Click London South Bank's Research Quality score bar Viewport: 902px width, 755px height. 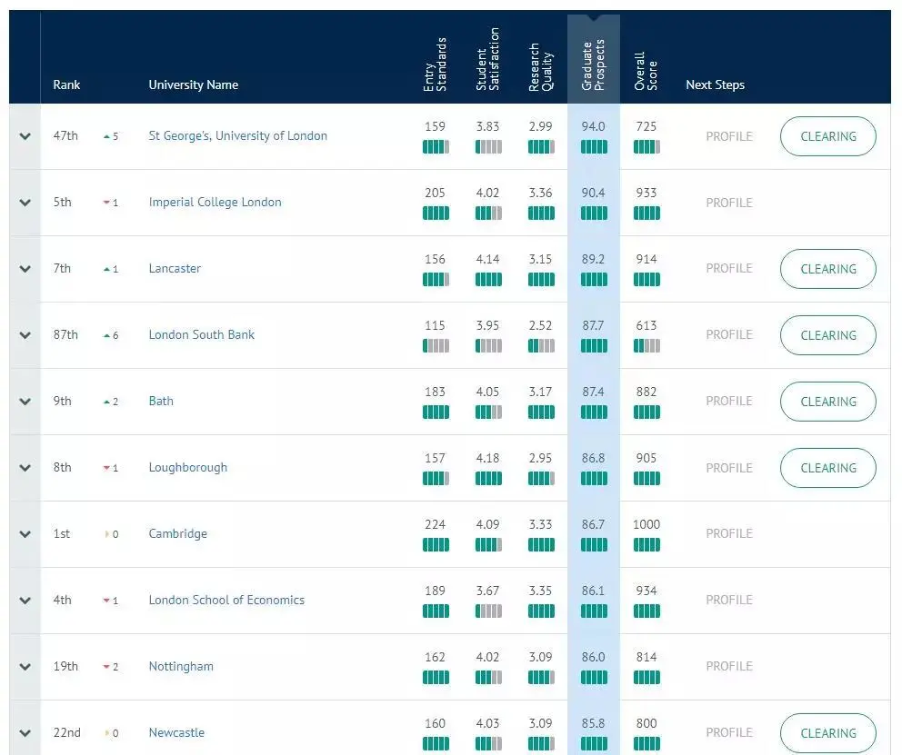coord(541,346)
